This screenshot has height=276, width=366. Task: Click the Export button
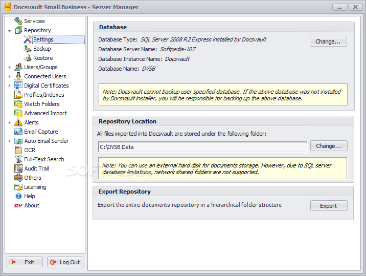point(329,206)
